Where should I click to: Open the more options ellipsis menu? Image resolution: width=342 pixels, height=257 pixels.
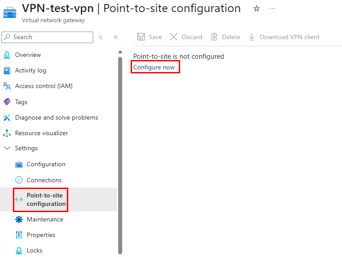coord(272,8)
